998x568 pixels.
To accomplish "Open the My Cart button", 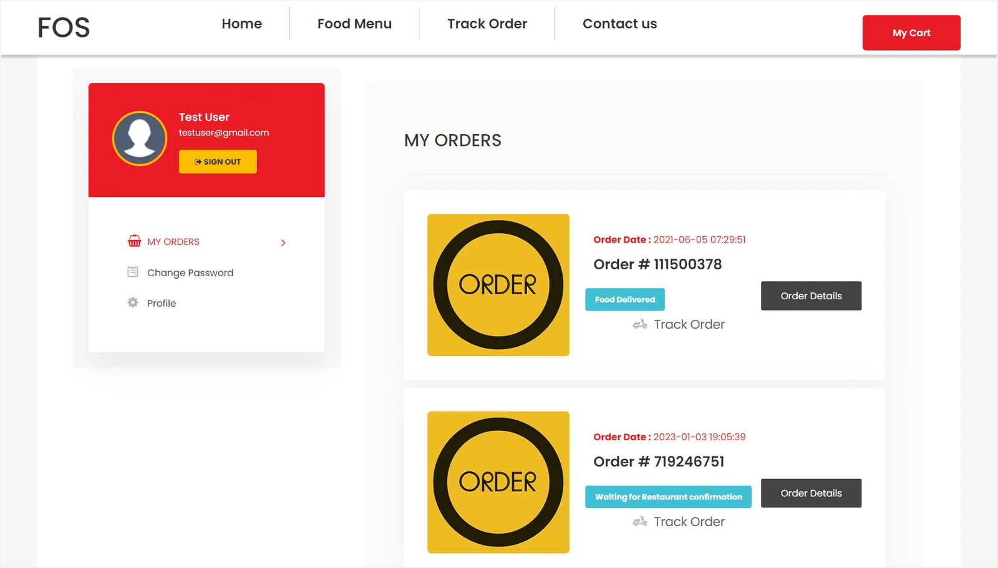I will [911, 32].
